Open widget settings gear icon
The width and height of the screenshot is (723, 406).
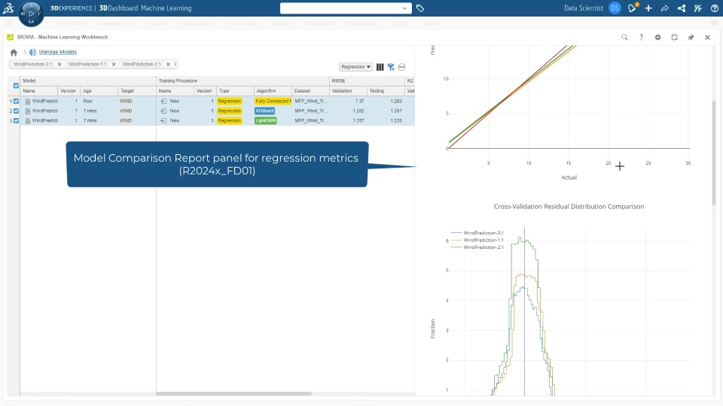pos(657,38)
